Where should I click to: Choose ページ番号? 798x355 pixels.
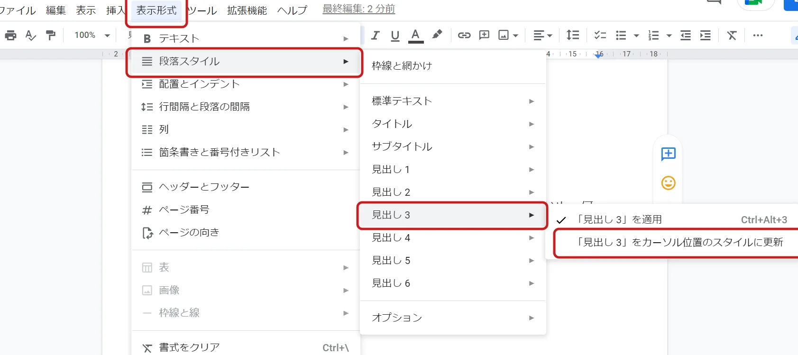(246, 209)
